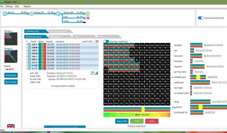Click the Build tree button
The height and width of the screenshot is (133, 227).
11,75
